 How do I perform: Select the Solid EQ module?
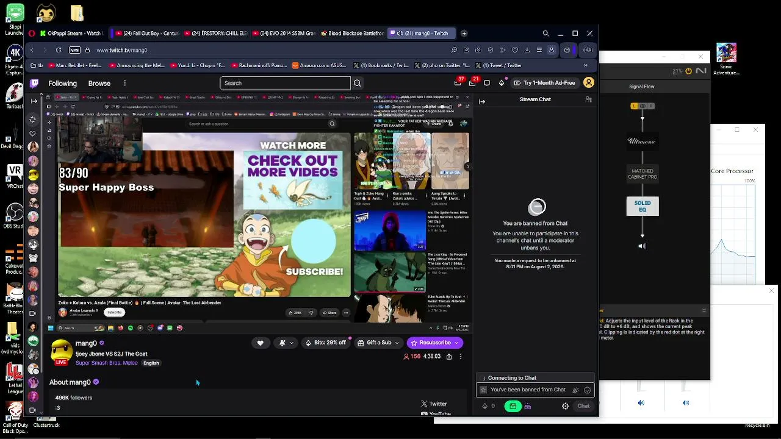642,206
